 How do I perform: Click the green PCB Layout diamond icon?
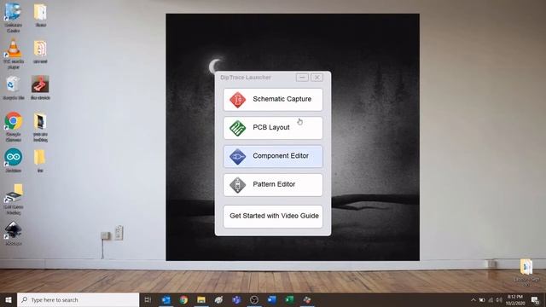pyautogui.click(x=237, y=129)
